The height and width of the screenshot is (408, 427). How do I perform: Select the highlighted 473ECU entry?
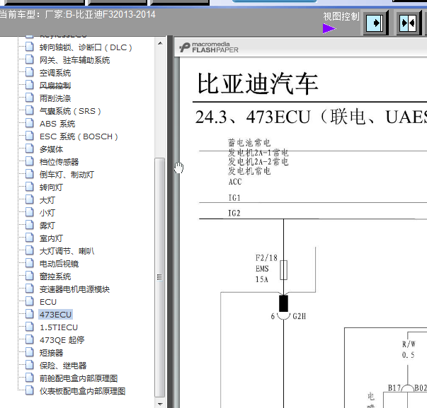click(x=55, y=315)
